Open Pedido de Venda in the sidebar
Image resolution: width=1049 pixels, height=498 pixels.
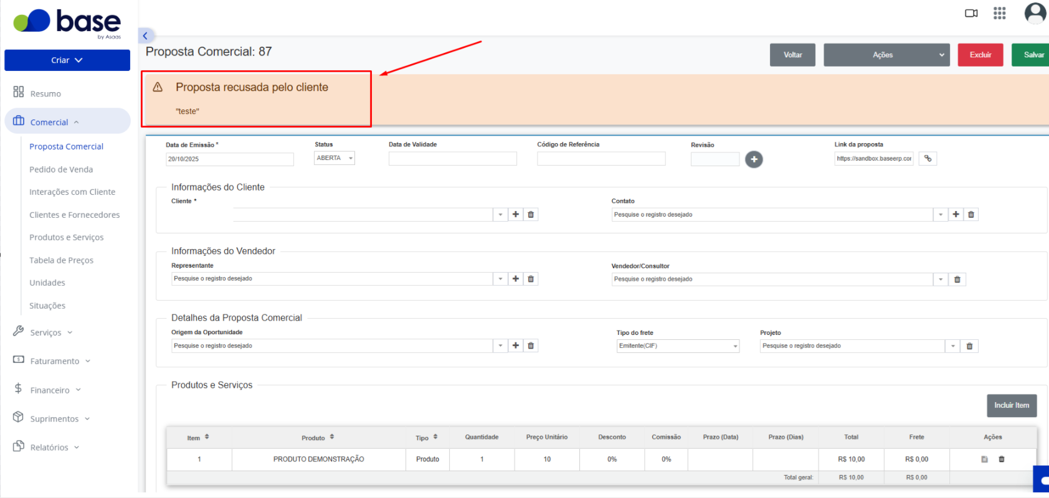[x=61, y=169]
